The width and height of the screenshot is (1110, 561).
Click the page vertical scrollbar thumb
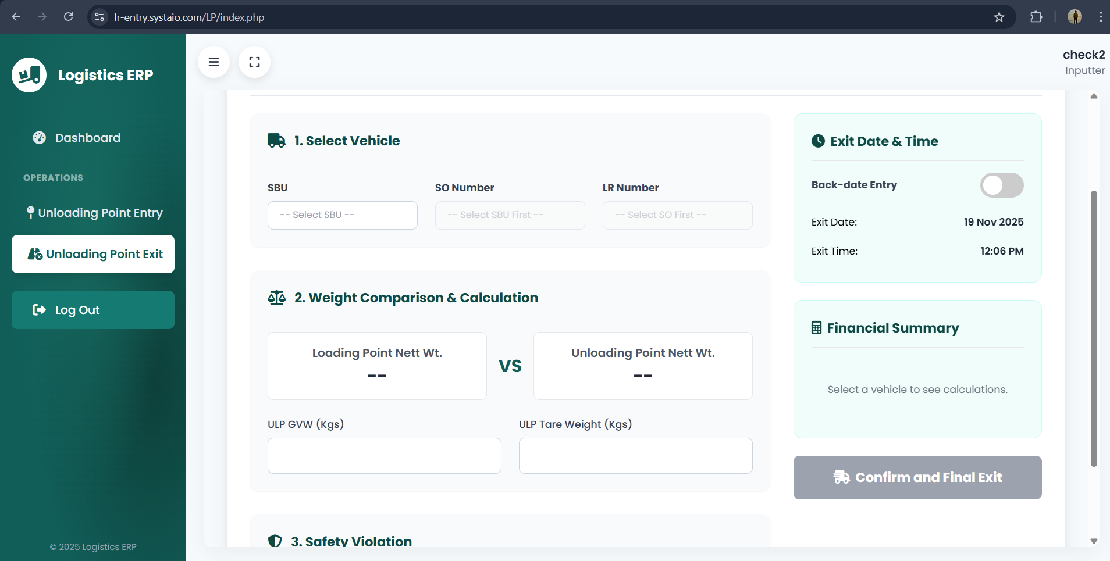[x=1094, y=328]
